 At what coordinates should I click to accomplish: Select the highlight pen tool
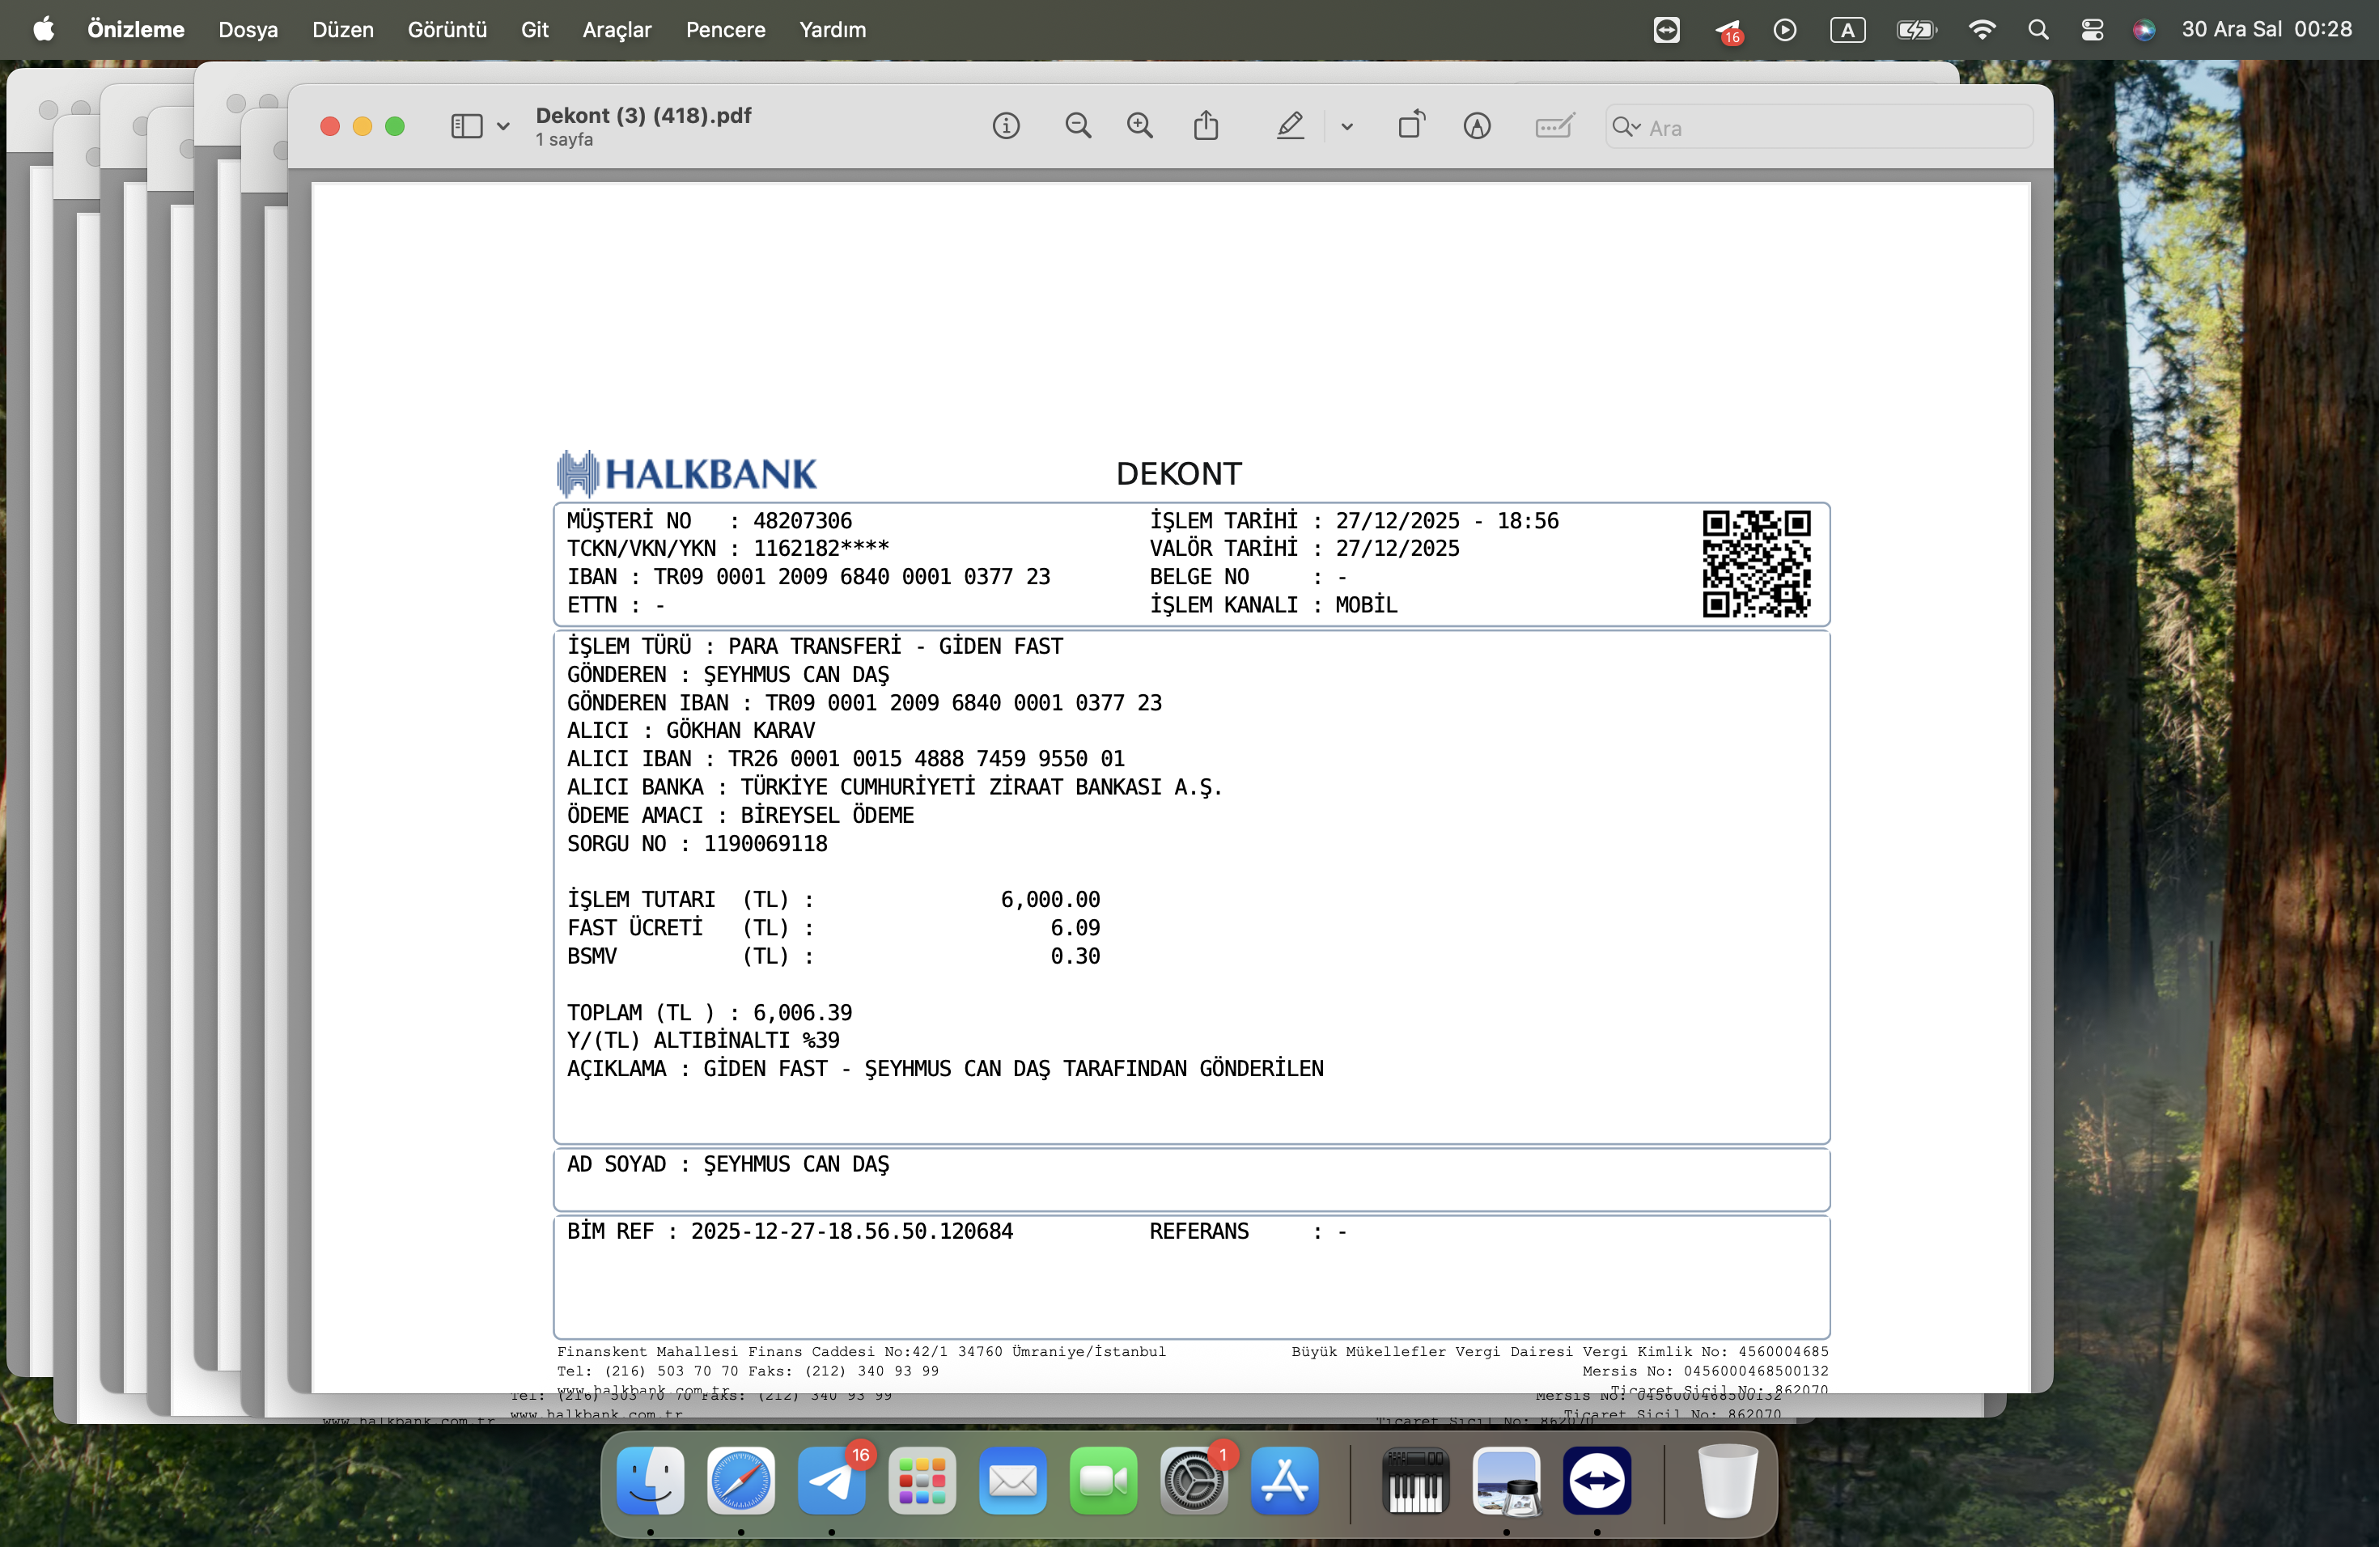click(1291, 126)
